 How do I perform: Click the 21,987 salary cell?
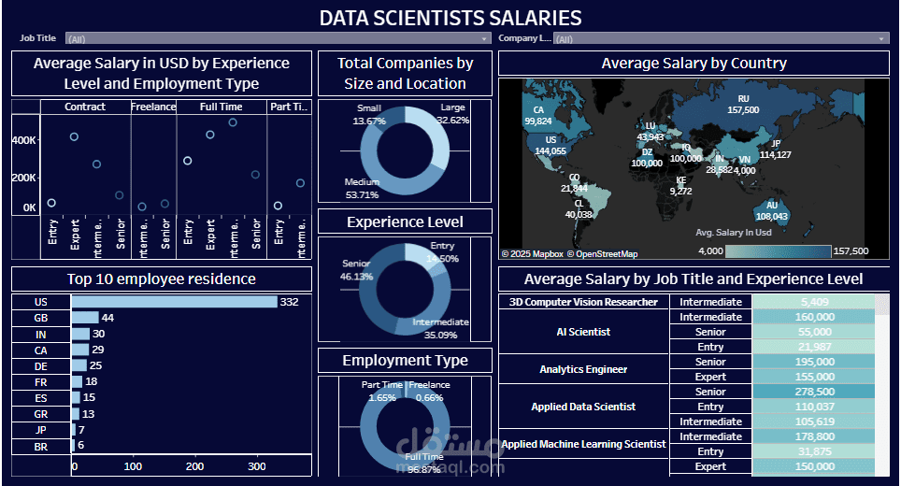[814, 347]
